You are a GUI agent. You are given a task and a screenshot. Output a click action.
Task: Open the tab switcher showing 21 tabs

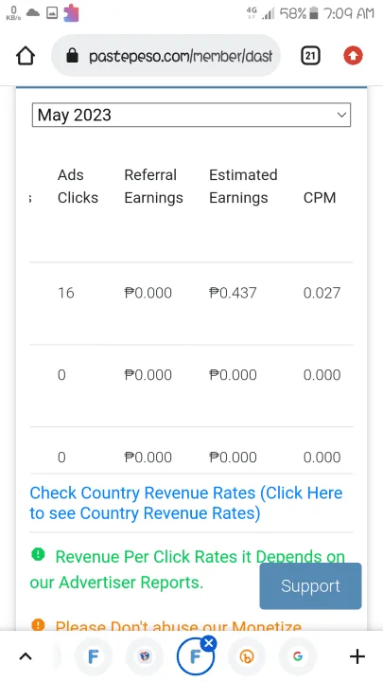(x=310, y=56)
